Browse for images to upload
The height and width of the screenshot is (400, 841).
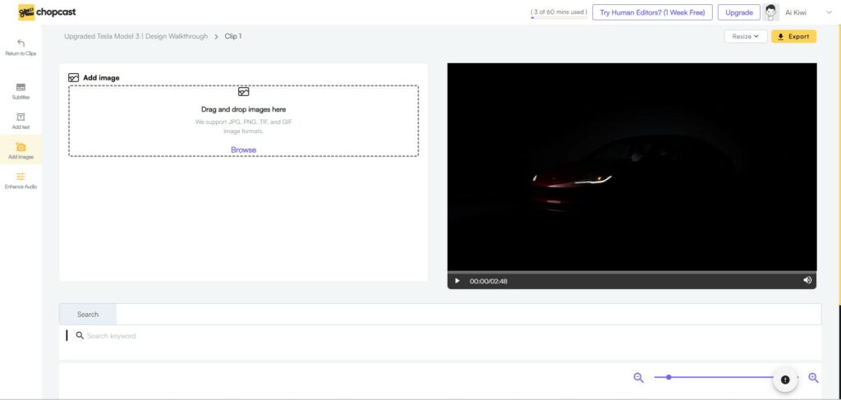click(x=243, y=149)
